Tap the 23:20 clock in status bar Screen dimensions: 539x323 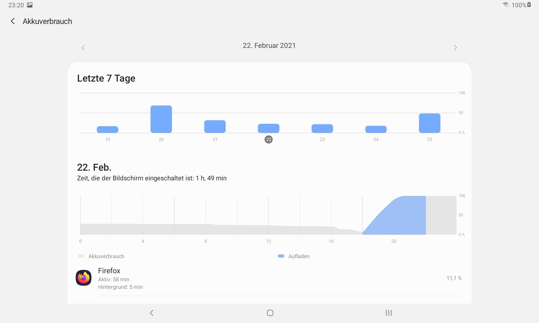pyautogui.click(x=16, y=5)
